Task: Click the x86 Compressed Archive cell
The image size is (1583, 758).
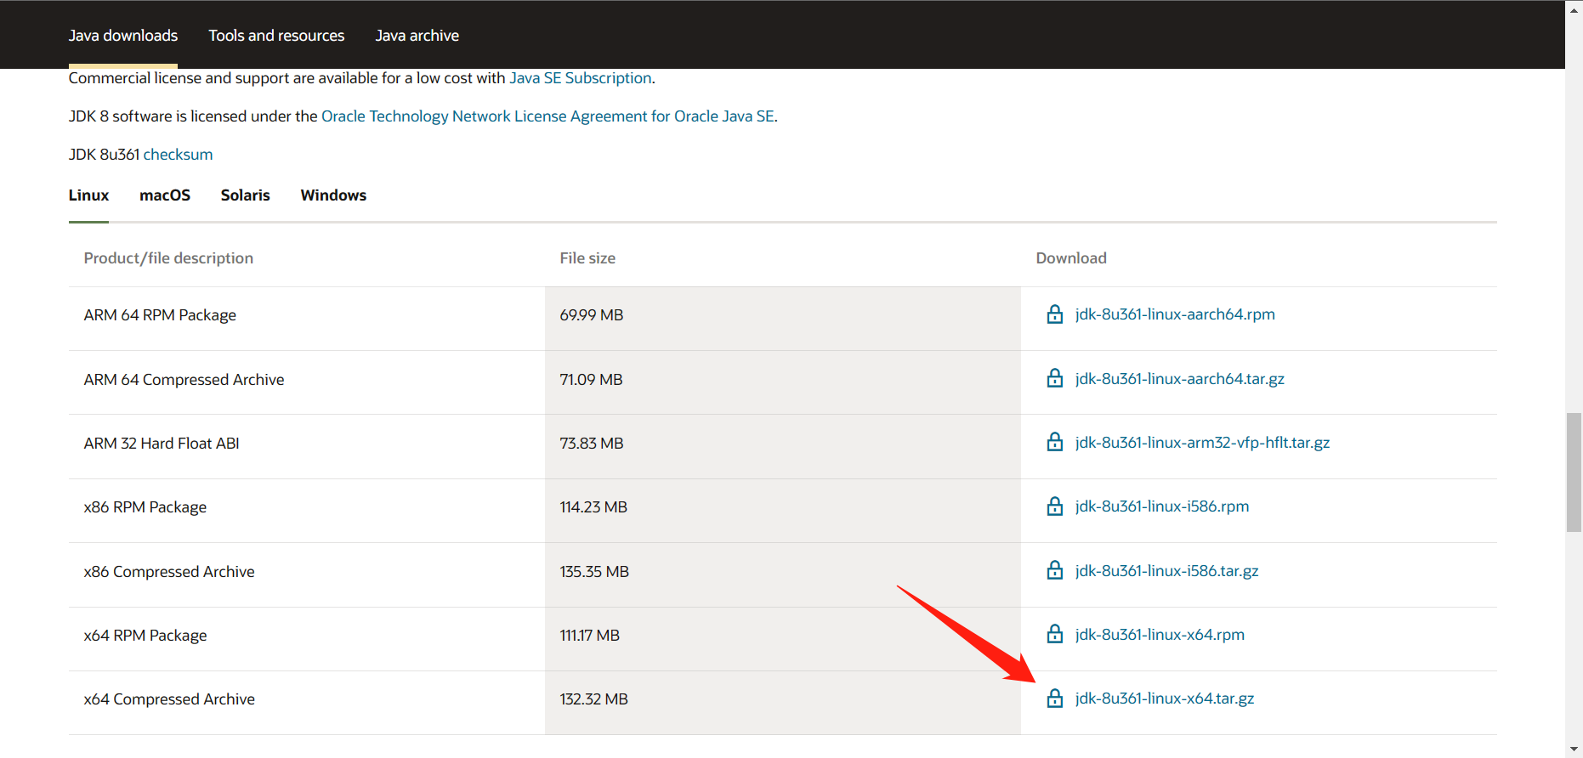Action: tap(307, 575)
